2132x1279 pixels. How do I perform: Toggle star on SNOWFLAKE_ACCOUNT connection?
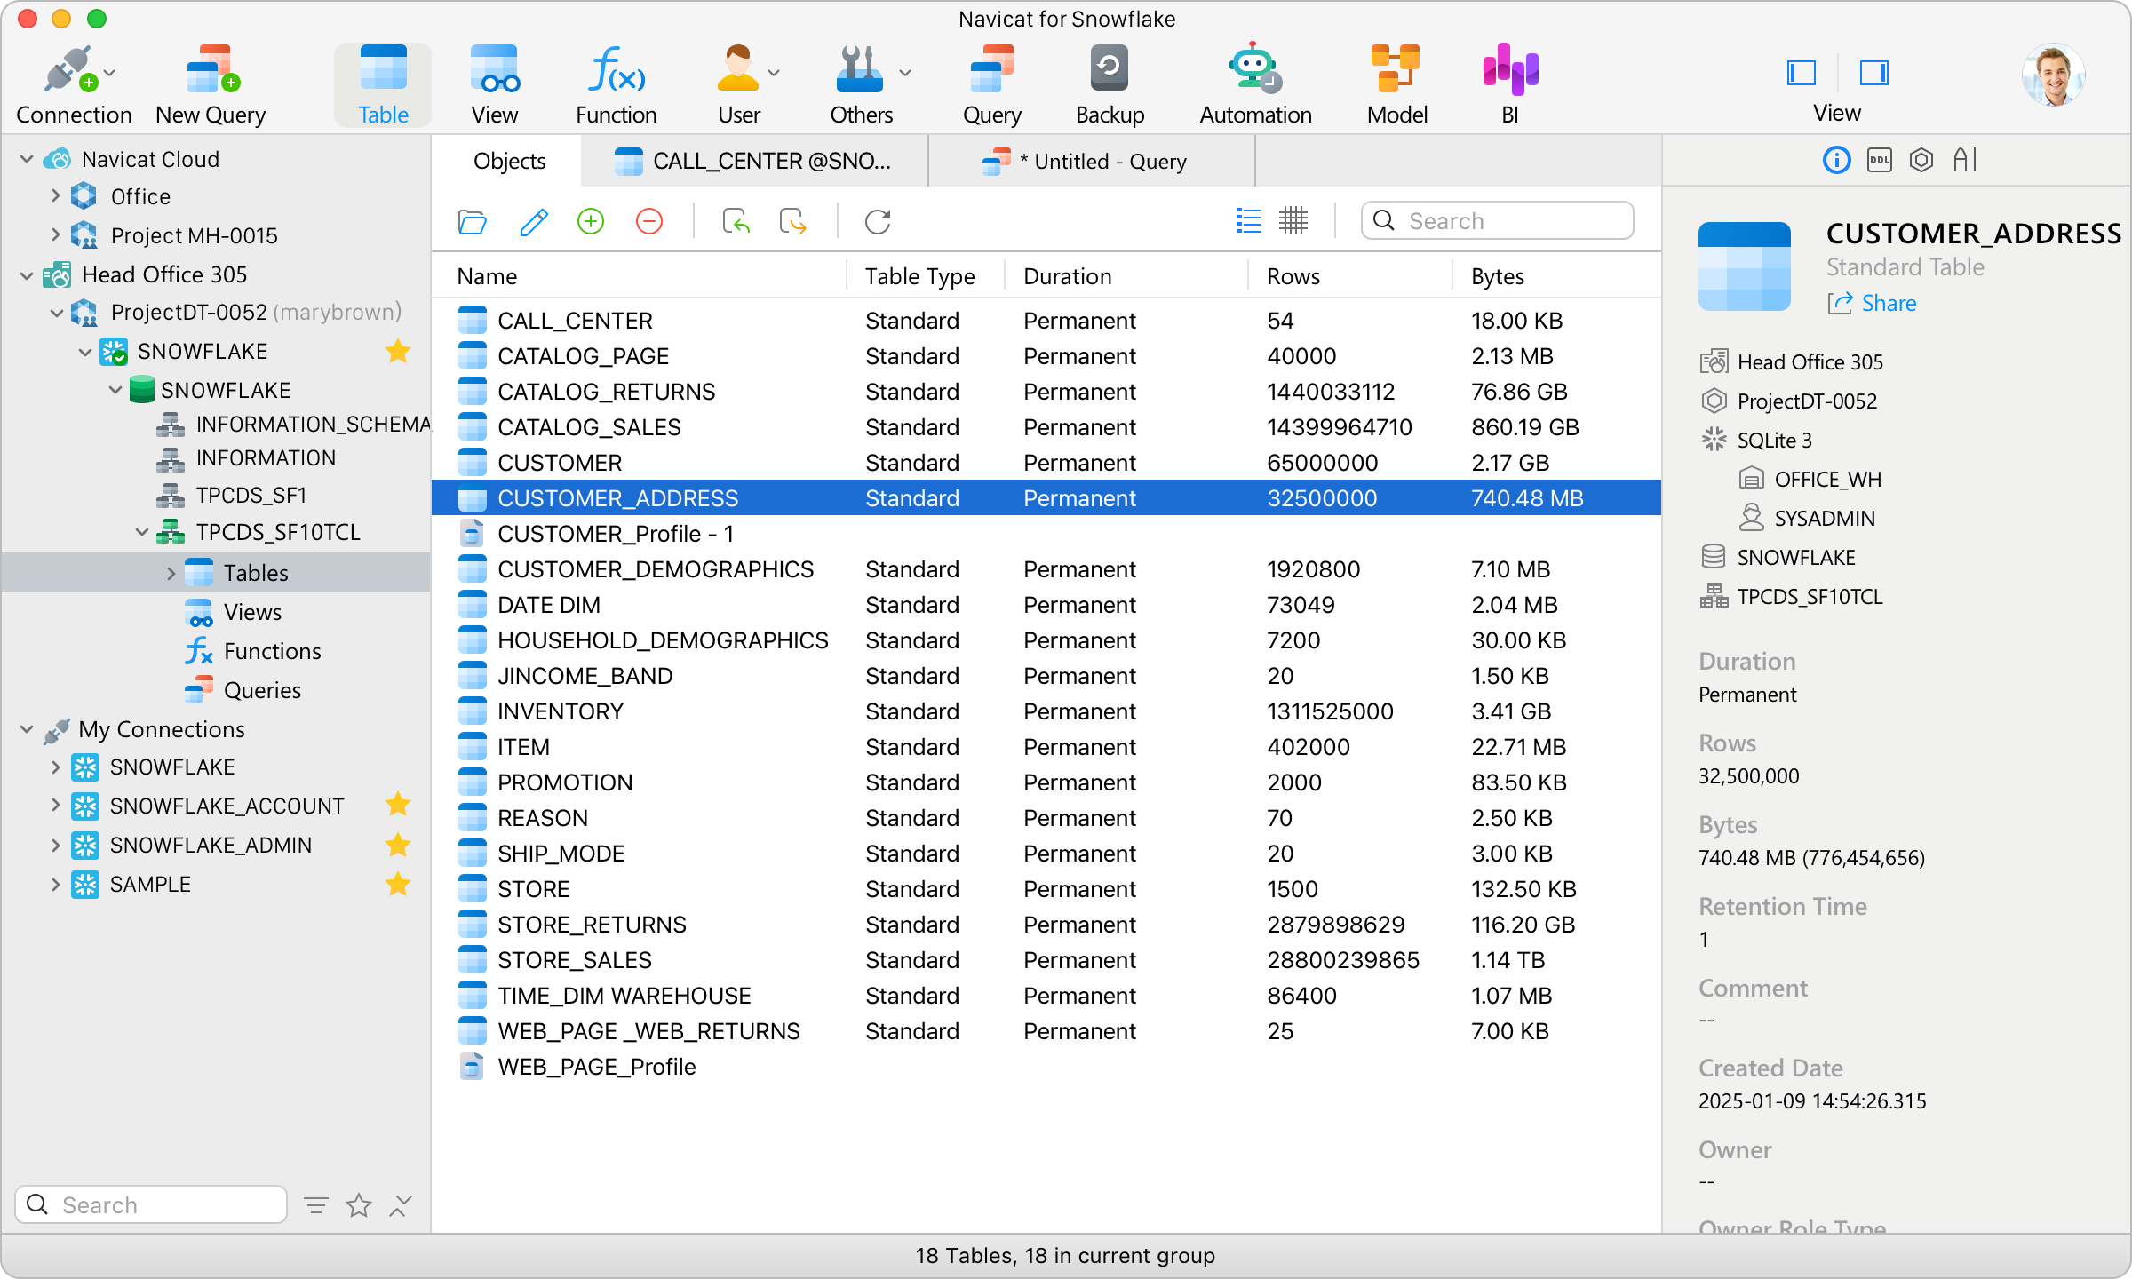point(398,805)
